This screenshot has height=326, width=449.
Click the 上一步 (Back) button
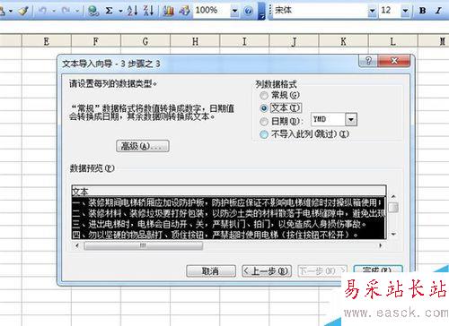267,271
